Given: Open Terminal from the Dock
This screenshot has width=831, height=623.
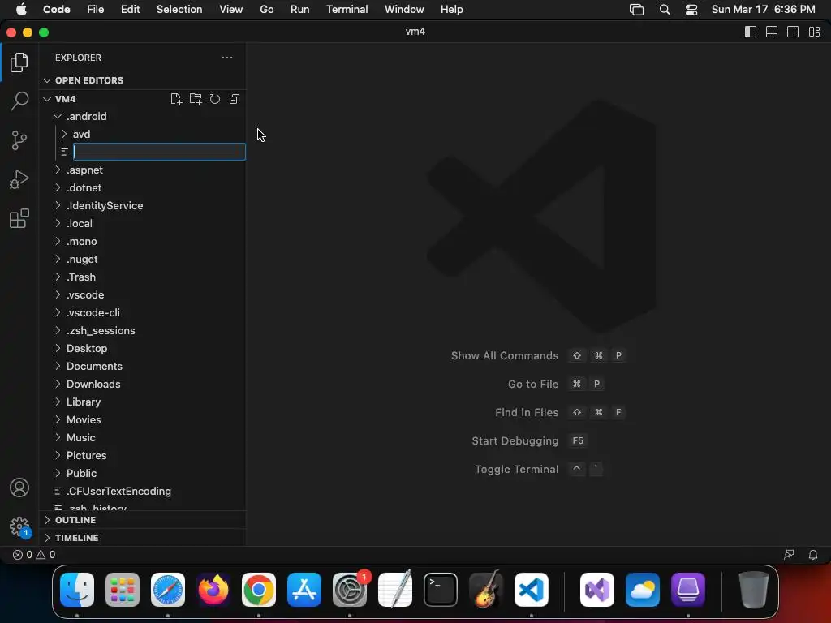Looking at the screenshot, I should tap(441, 590).
